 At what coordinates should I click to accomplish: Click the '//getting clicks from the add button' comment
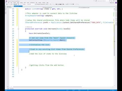click(x=46, y=65)
